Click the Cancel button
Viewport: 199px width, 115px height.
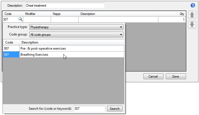tap(153, 76)
